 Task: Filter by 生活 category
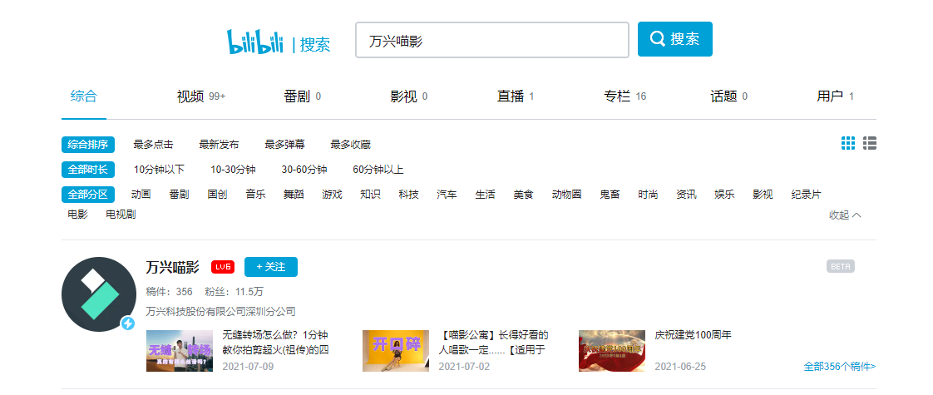(x=485, y=195)
